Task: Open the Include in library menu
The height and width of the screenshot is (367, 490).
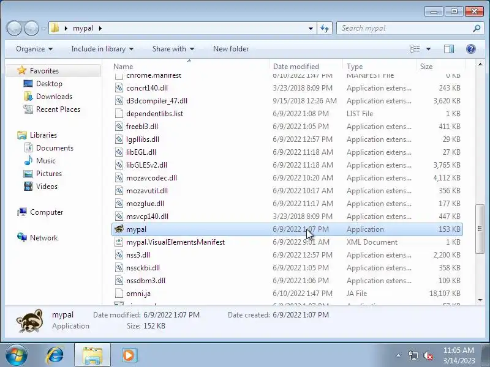Action: (102, 49)
